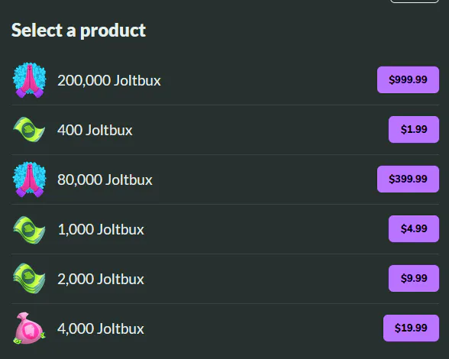Screen dimensions: 449x359
Task: Buy 400 Joltbux for $1.99
Action: pyautogui.click(x=414, y=129)
